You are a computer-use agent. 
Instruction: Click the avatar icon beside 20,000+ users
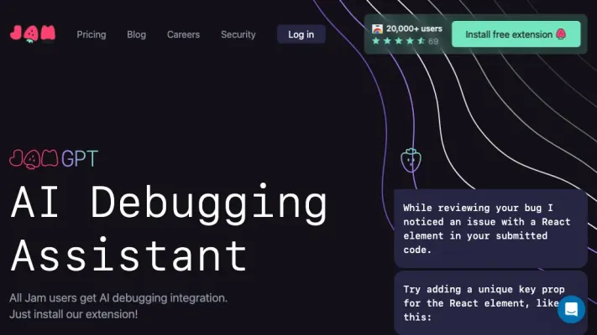point(377,28)
